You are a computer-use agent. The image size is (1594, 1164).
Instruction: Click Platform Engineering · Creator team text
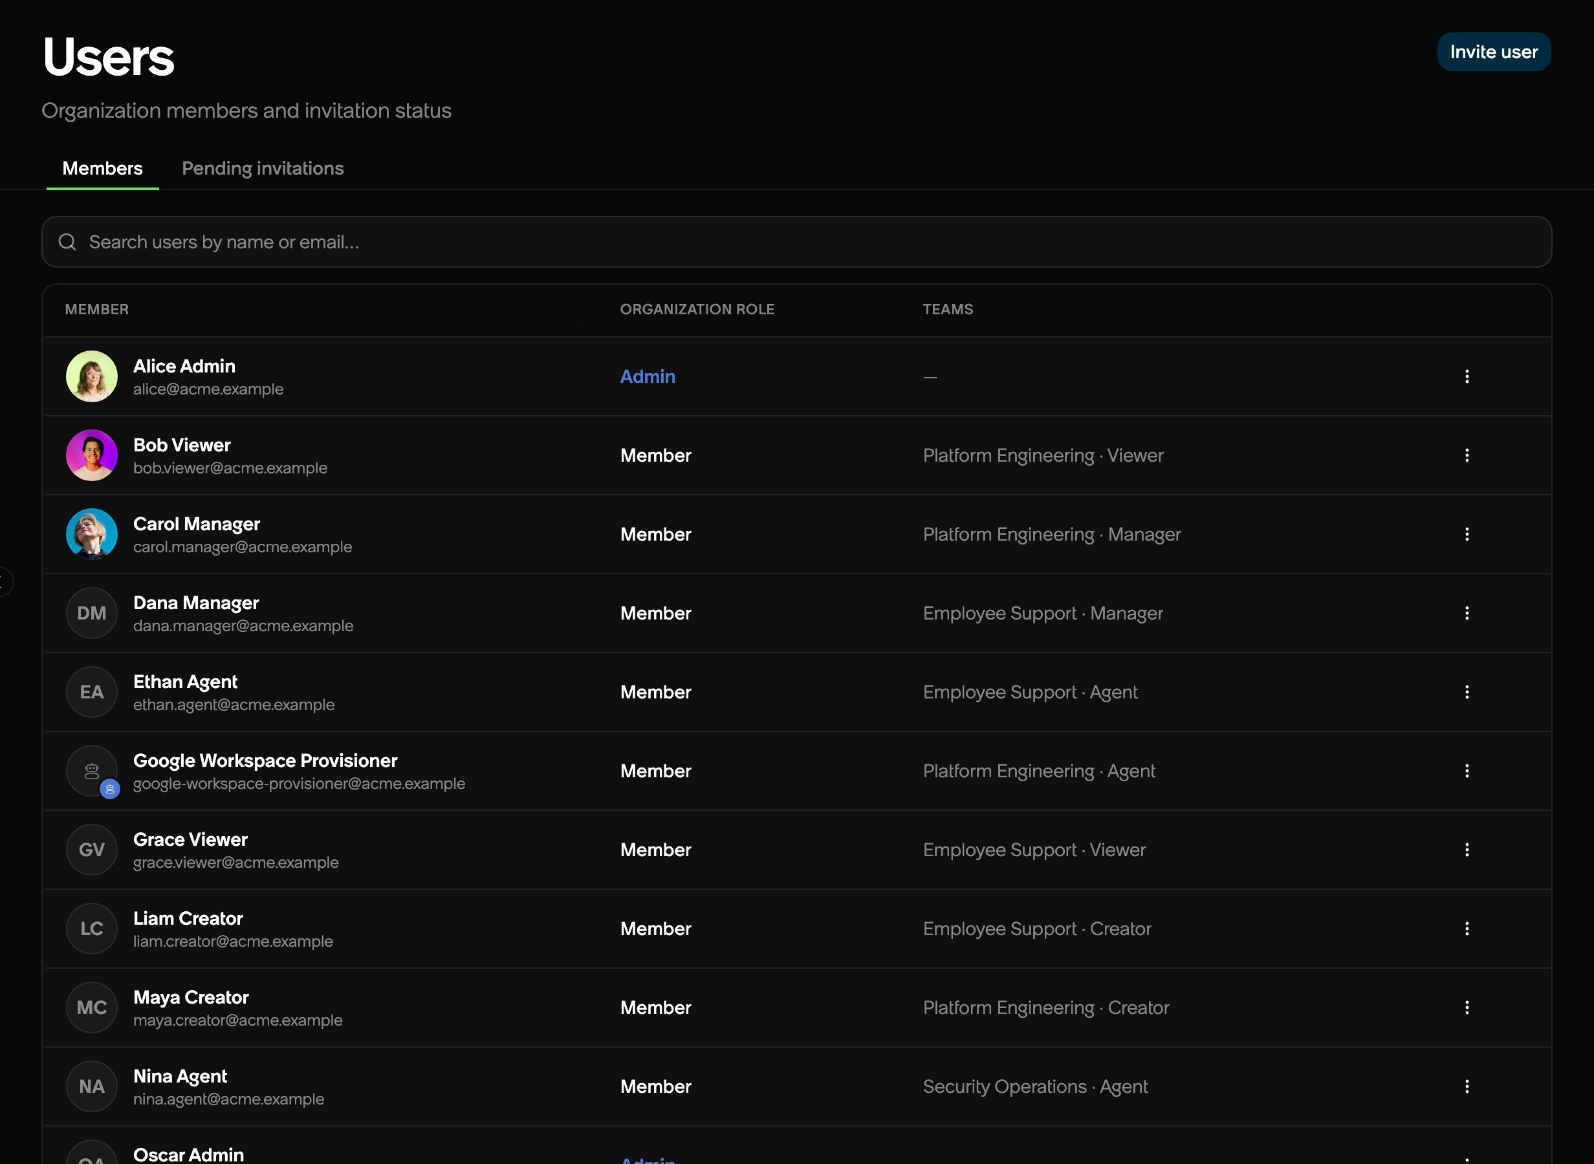point(1046,1008)
